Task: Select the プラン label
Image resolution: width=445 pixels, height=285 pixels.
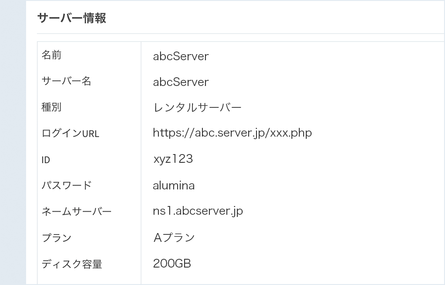Action: click(56, 237)
